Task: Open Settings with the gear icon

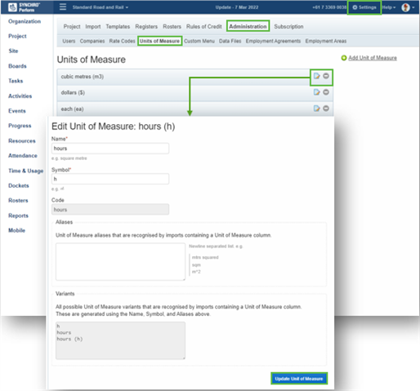Action: click(364, 7)
